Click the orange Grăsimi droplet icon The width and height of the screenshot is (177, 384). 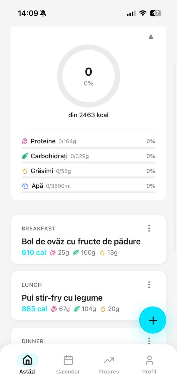(25, 171)
